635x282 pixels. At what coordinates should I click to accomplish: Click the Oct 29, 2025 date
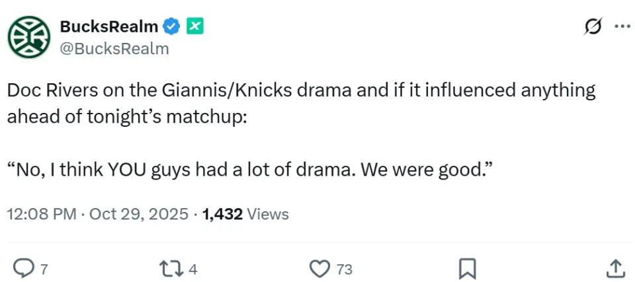pos(139,215)
